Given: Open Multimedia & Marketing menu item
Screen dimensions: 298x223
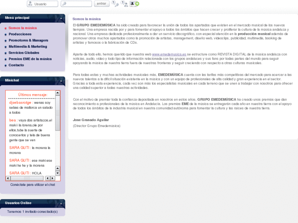Looking at the screenshot, I should pyautogui.click(x=28, y=47).
